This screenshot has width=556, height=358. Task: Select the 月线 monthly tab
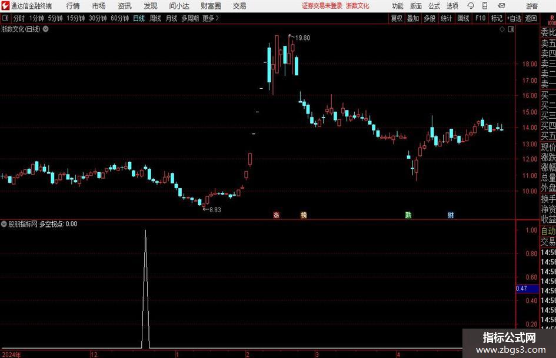coord(172,18)
